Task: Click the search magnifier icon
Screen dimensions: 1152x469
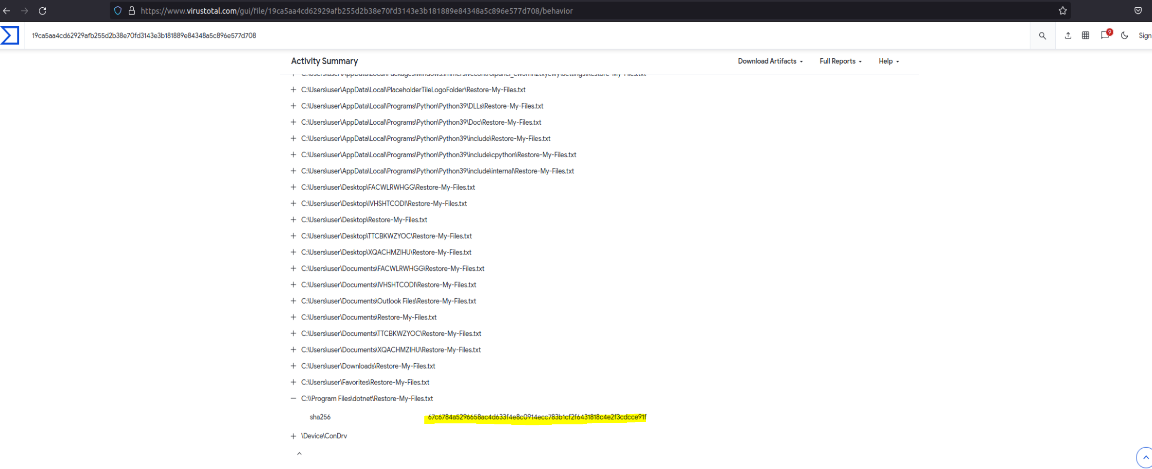Action: [1042, 35]
